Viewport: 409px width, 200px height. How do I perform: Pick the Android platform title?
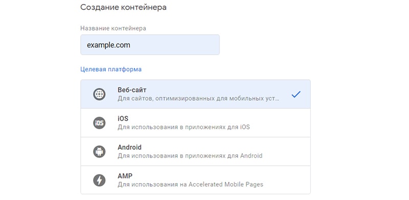[x=130, y=147]
